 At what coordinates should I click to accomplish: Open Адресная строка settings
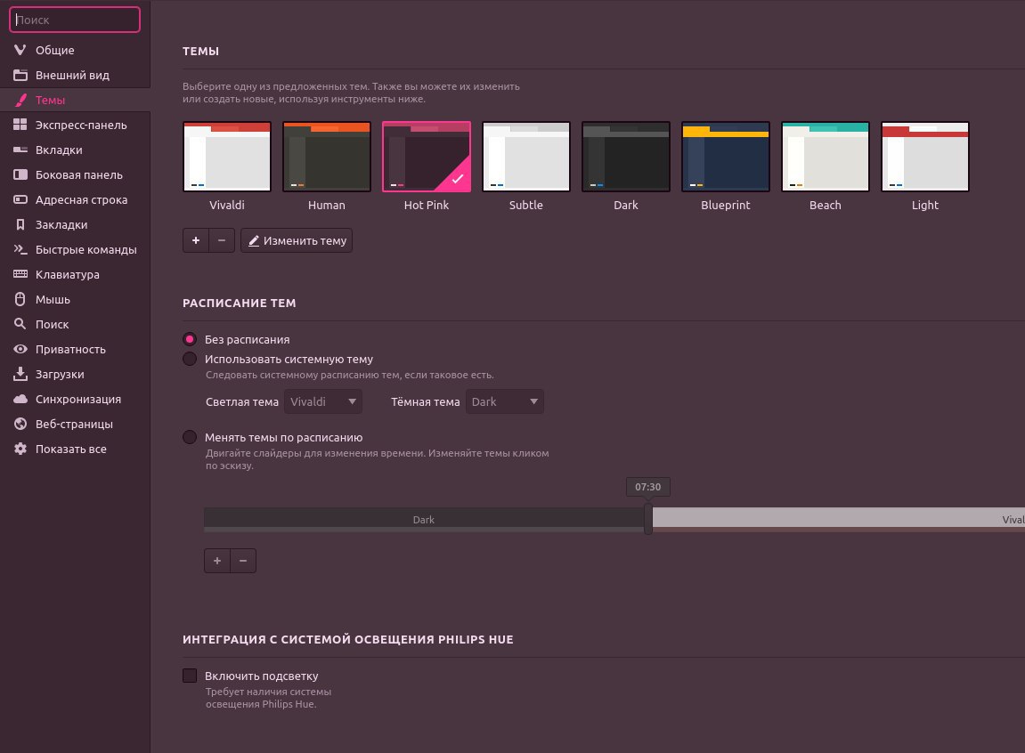coord(75,199)
